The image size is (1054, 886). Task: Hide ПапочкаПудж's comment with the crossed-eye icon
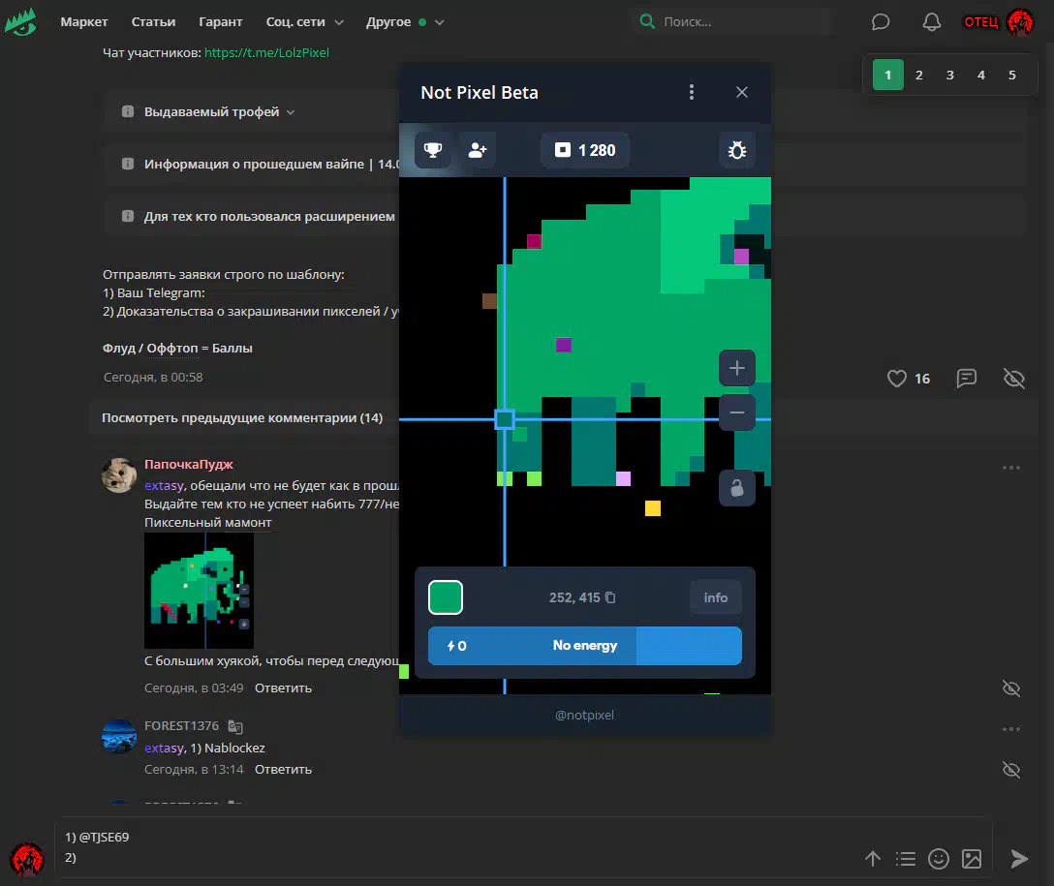coord(1011,688)
